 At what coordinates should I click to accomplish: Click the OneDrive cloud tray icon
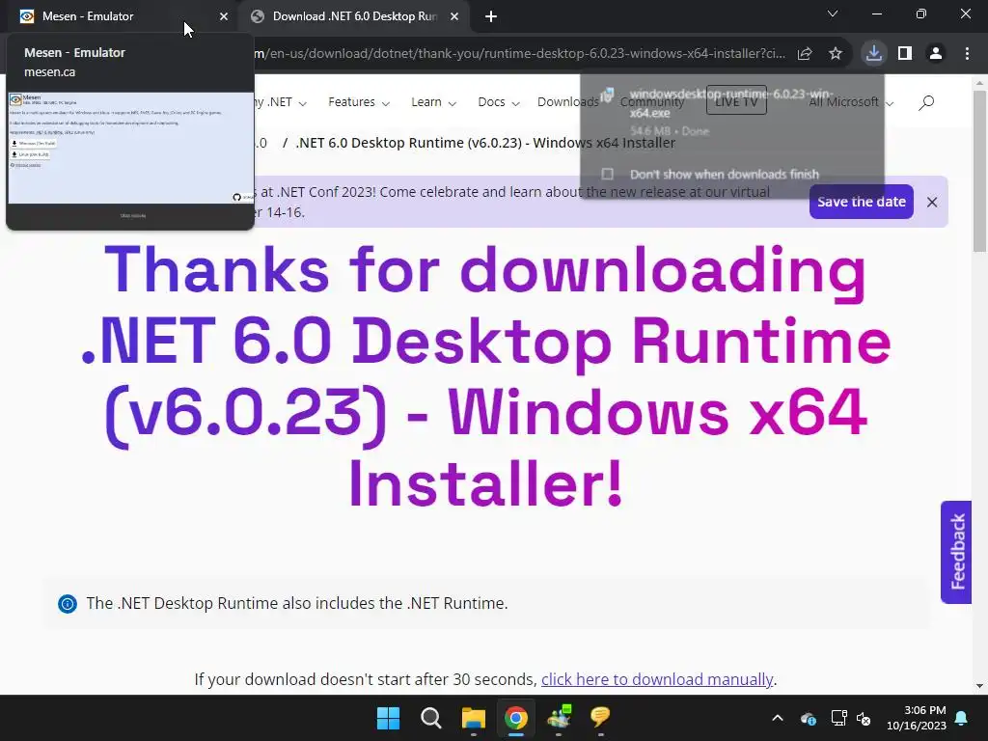point(809,718)
